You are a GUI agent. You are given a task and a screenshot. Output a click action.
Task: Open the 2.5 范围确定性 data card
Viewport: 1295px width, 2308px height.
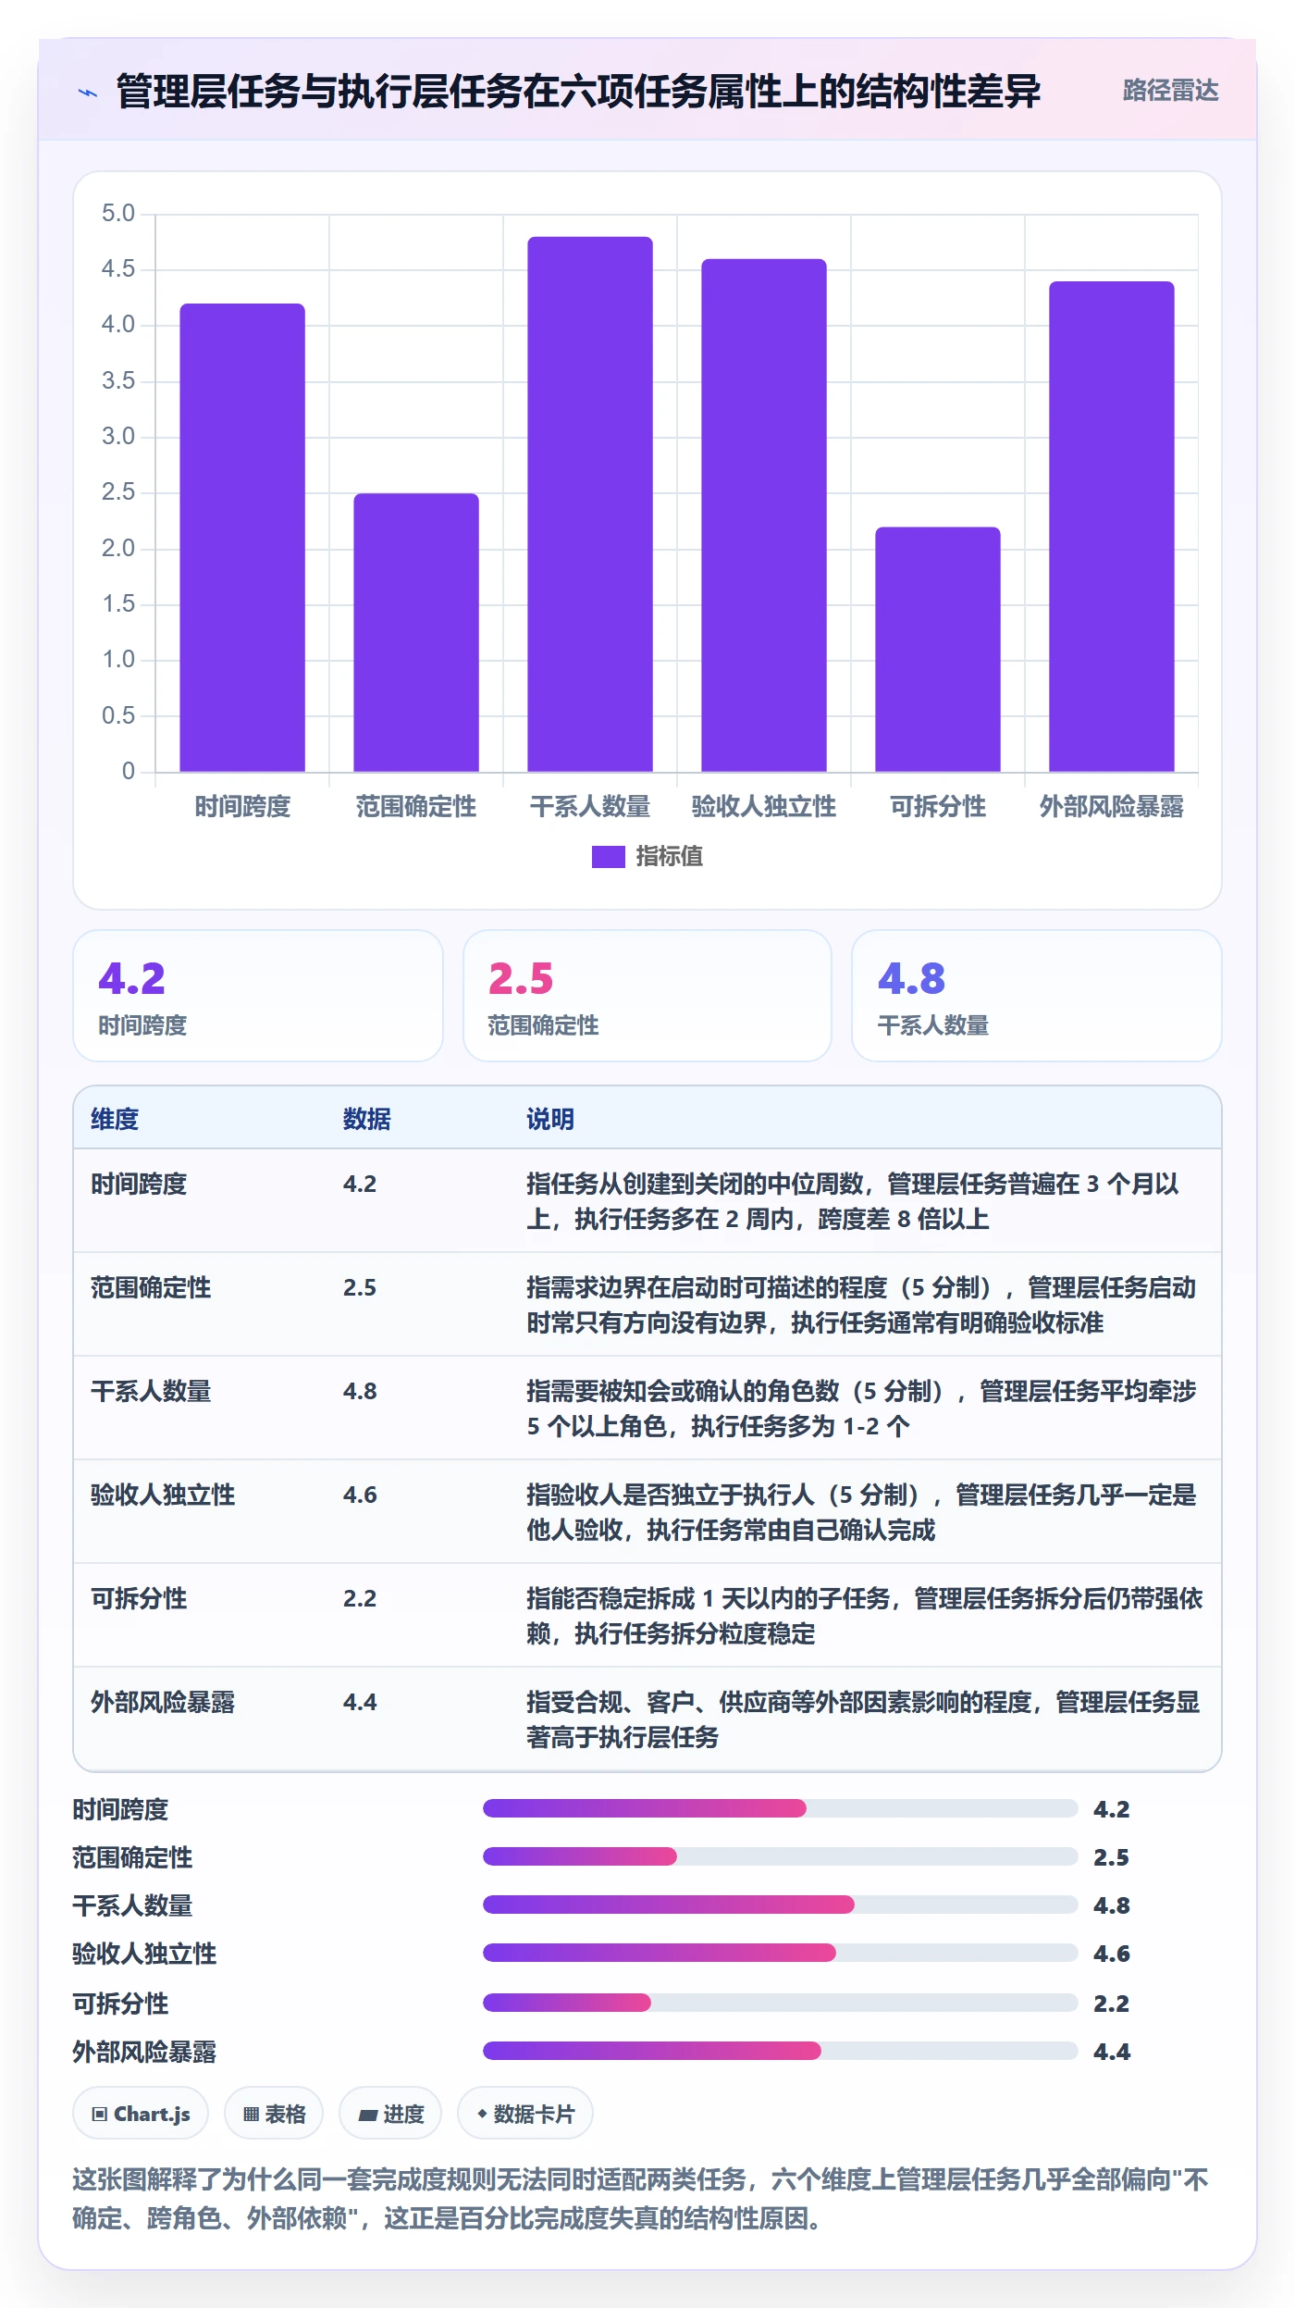point(647,996)
